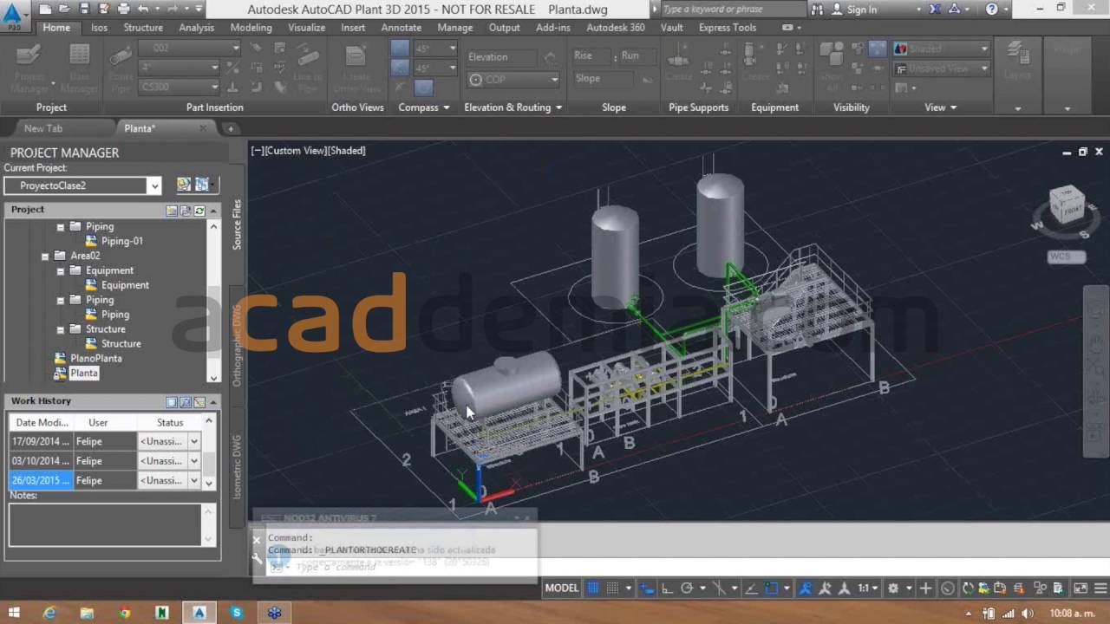Collapse the Area02 tree node

[x=45, y=256]
